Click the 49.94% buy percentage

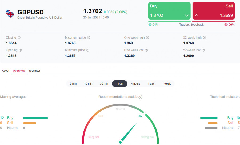click(x=153, y=25)
